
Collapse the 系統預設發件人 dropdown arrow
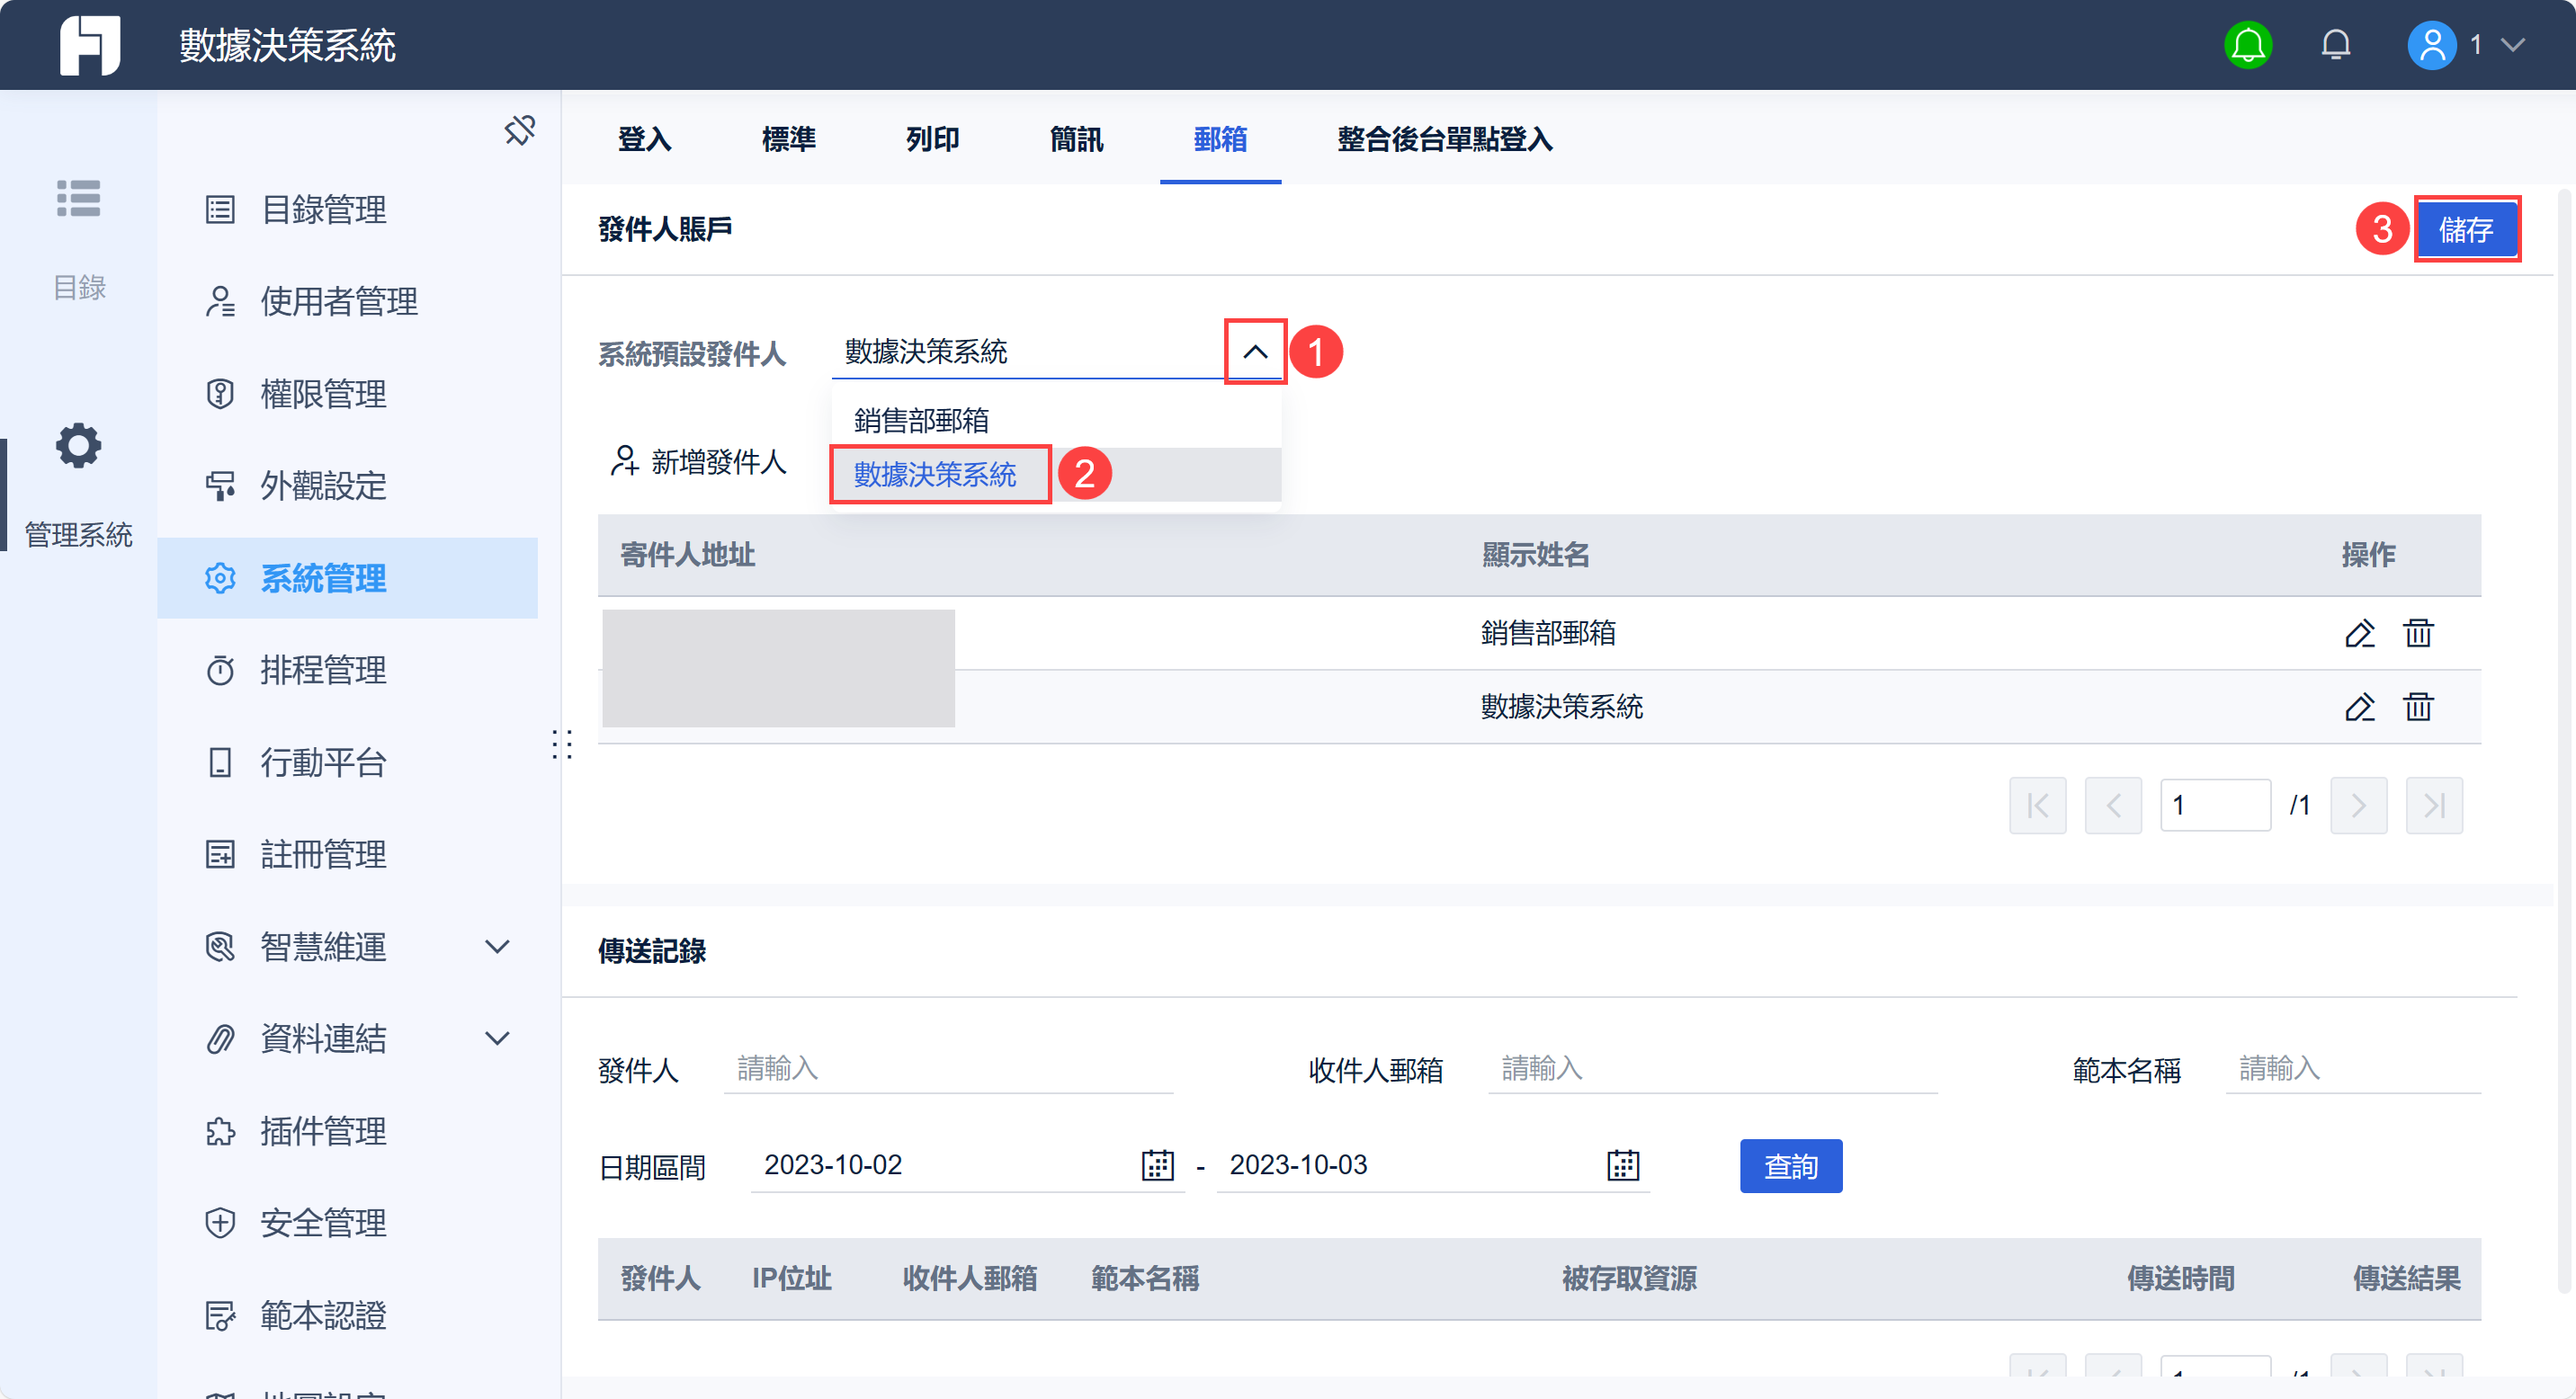tap(1255, 352)
